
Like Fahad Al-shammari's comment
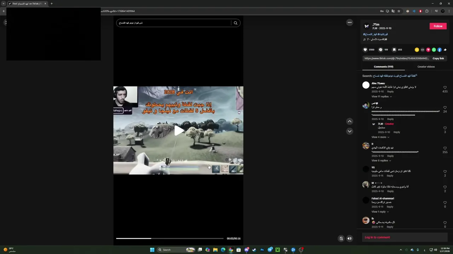445,202
